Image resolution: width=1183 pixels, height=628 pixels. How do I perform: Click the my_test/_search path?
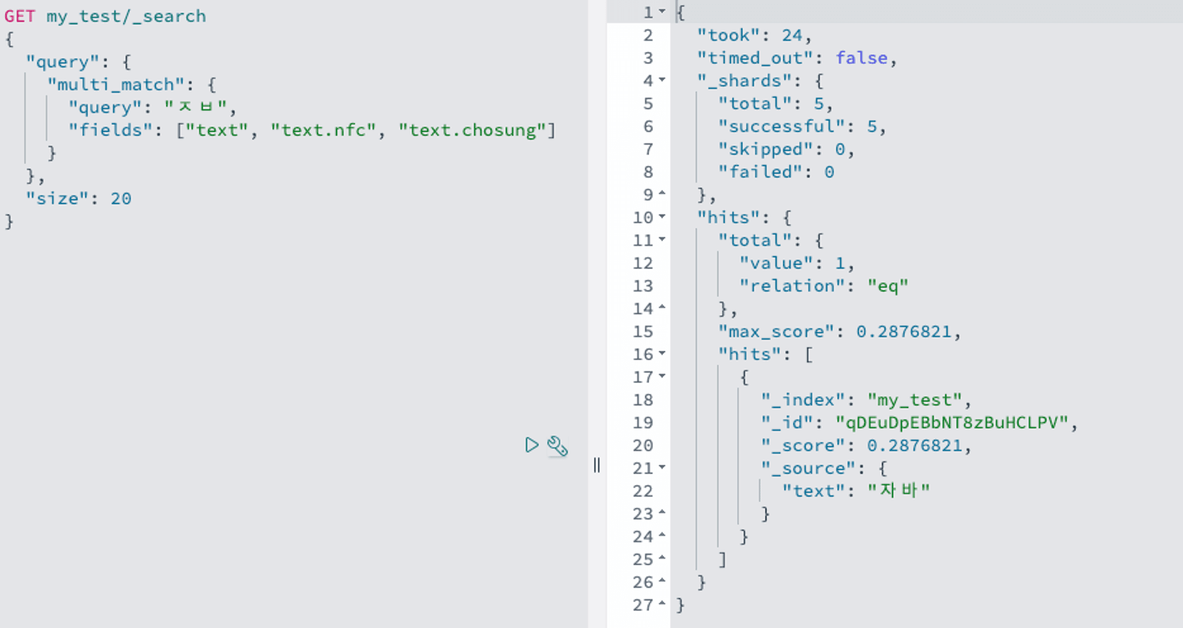pos(126,17)
